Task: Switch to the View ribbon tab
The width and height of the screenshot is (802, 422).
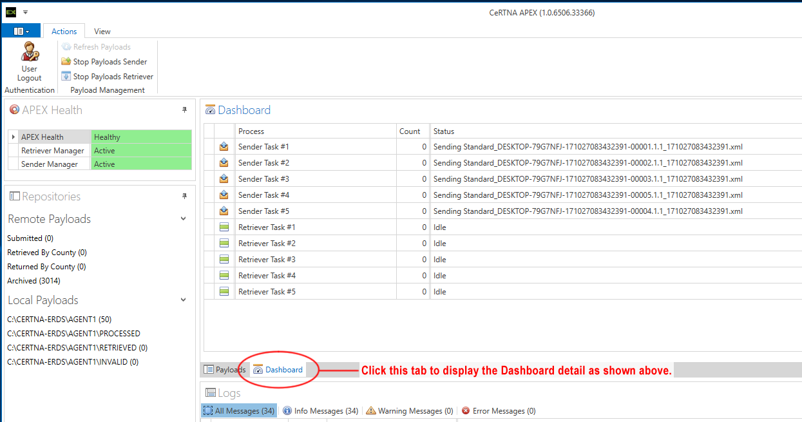Action: 102,31
